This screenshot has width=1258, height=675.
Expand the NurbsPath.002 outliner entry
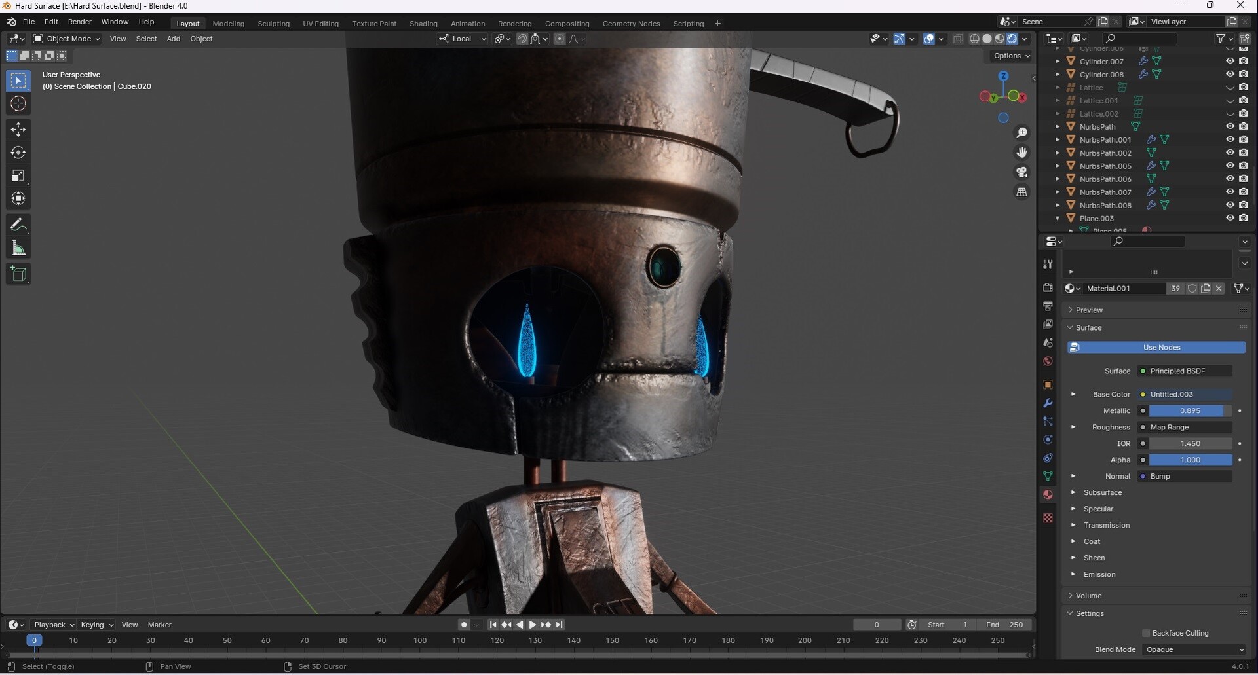[x=1057, y=153]
